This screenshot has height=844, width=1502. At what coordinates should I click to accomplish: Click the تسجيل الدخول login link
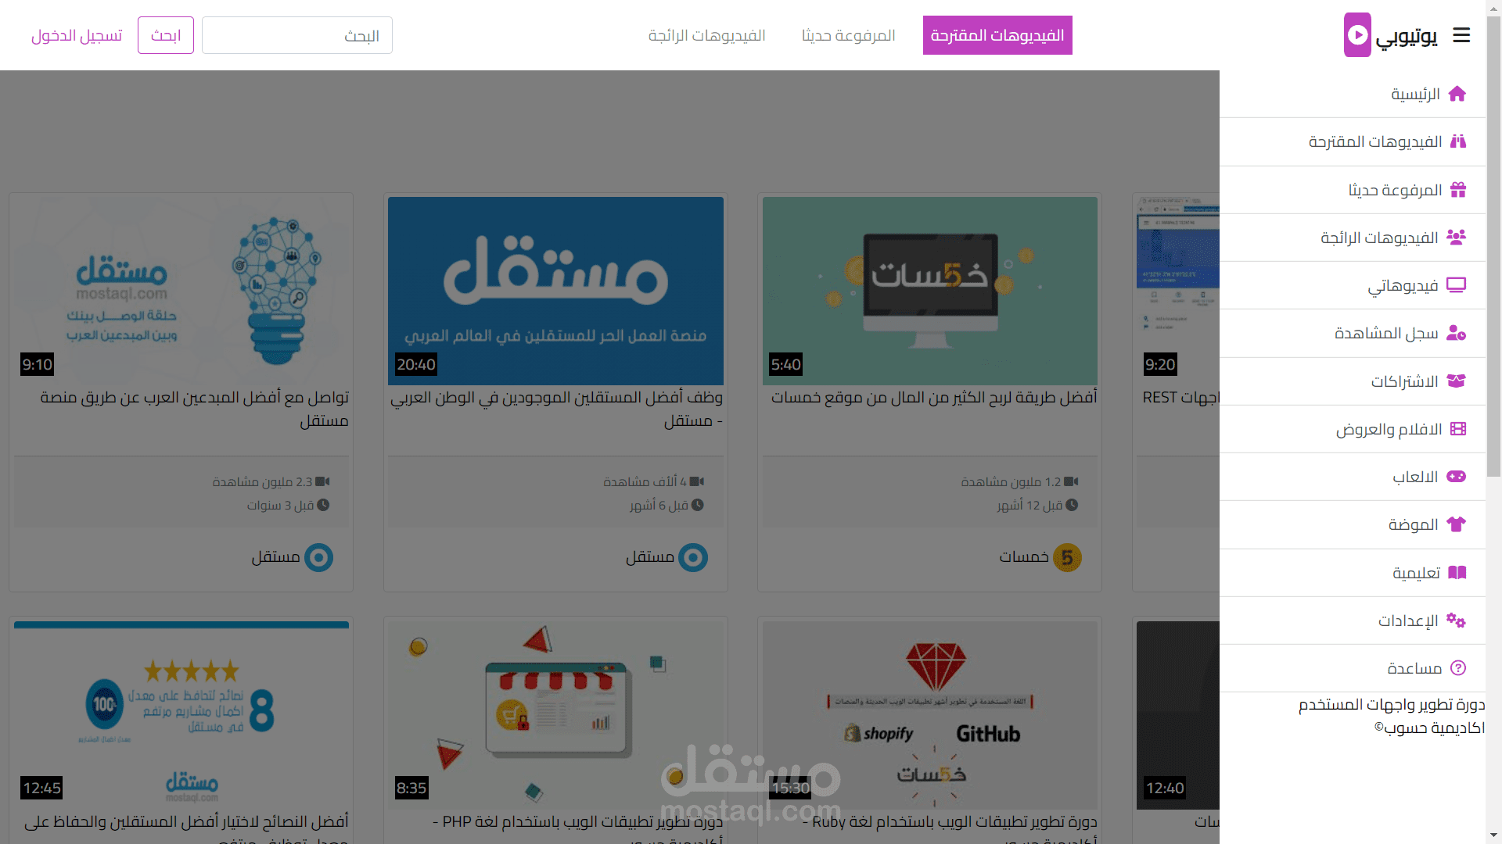coord(77,35)
